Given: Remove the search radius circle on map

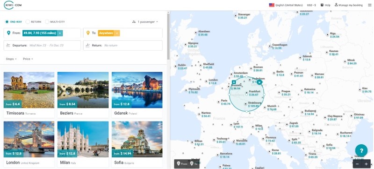Looking at the screenshot, I should [x=259, y=82].
